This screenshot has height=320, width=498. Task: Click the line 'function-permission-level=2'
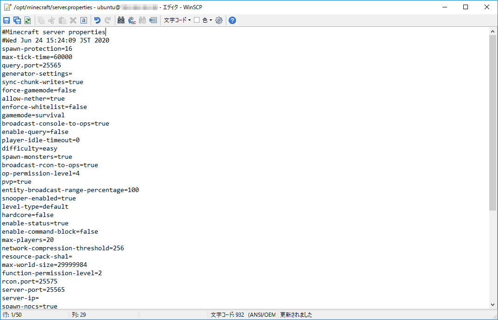tap(52, 273)
